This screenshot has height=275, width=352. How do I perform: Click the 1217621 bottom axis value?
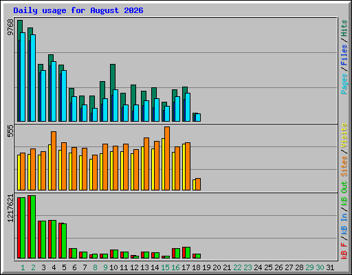coord(10,208)
